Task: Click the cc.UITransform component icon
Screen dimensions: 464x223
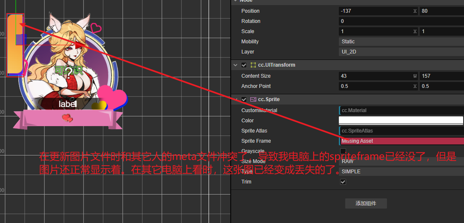Action: 253,65
